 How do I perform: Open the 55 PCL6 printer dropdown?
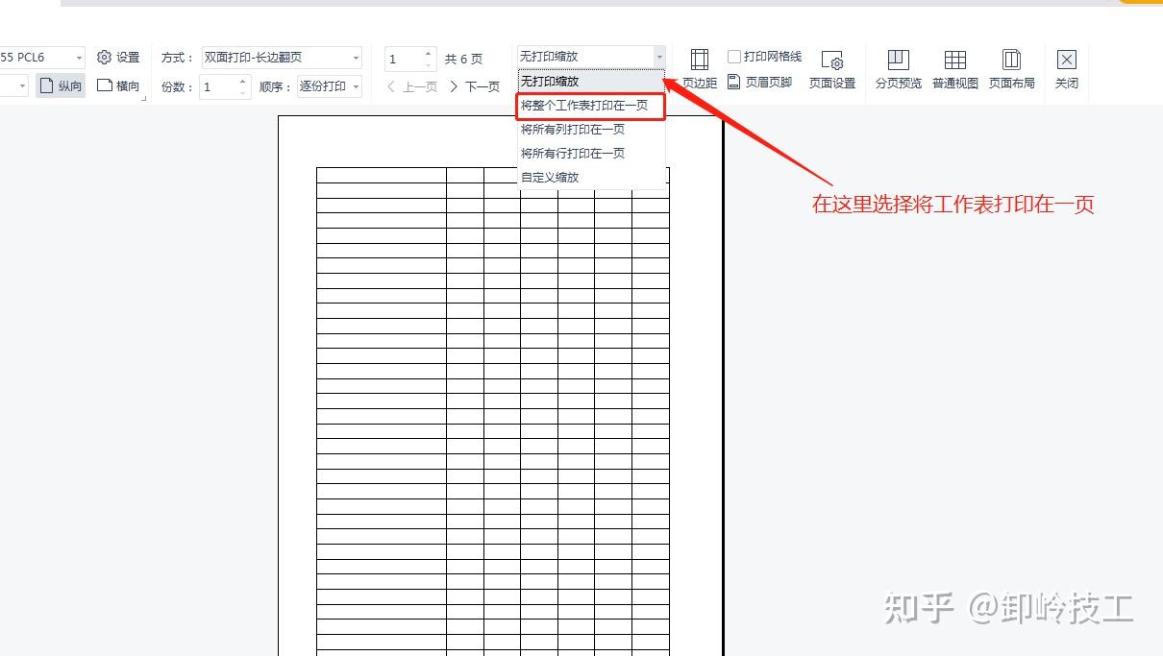(x=79, y=57)
